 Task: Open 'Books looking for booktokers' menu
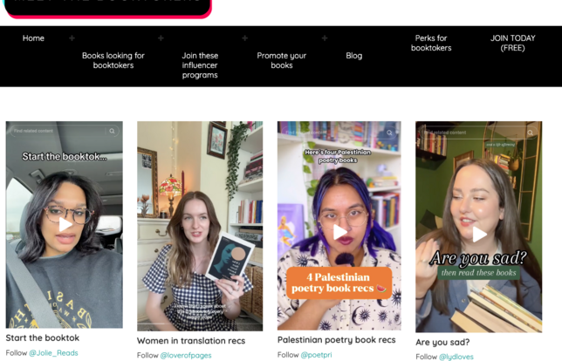[x=113, y=60]
